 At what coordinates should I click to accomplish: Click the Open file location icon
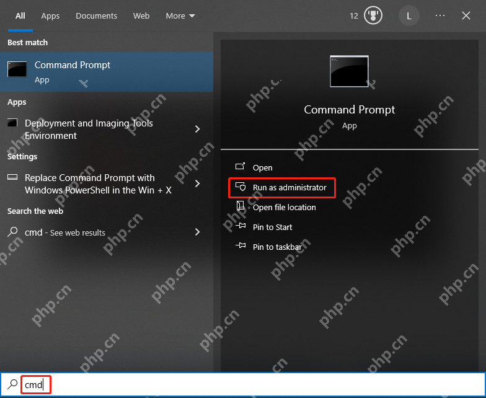[x=241, y=206]
